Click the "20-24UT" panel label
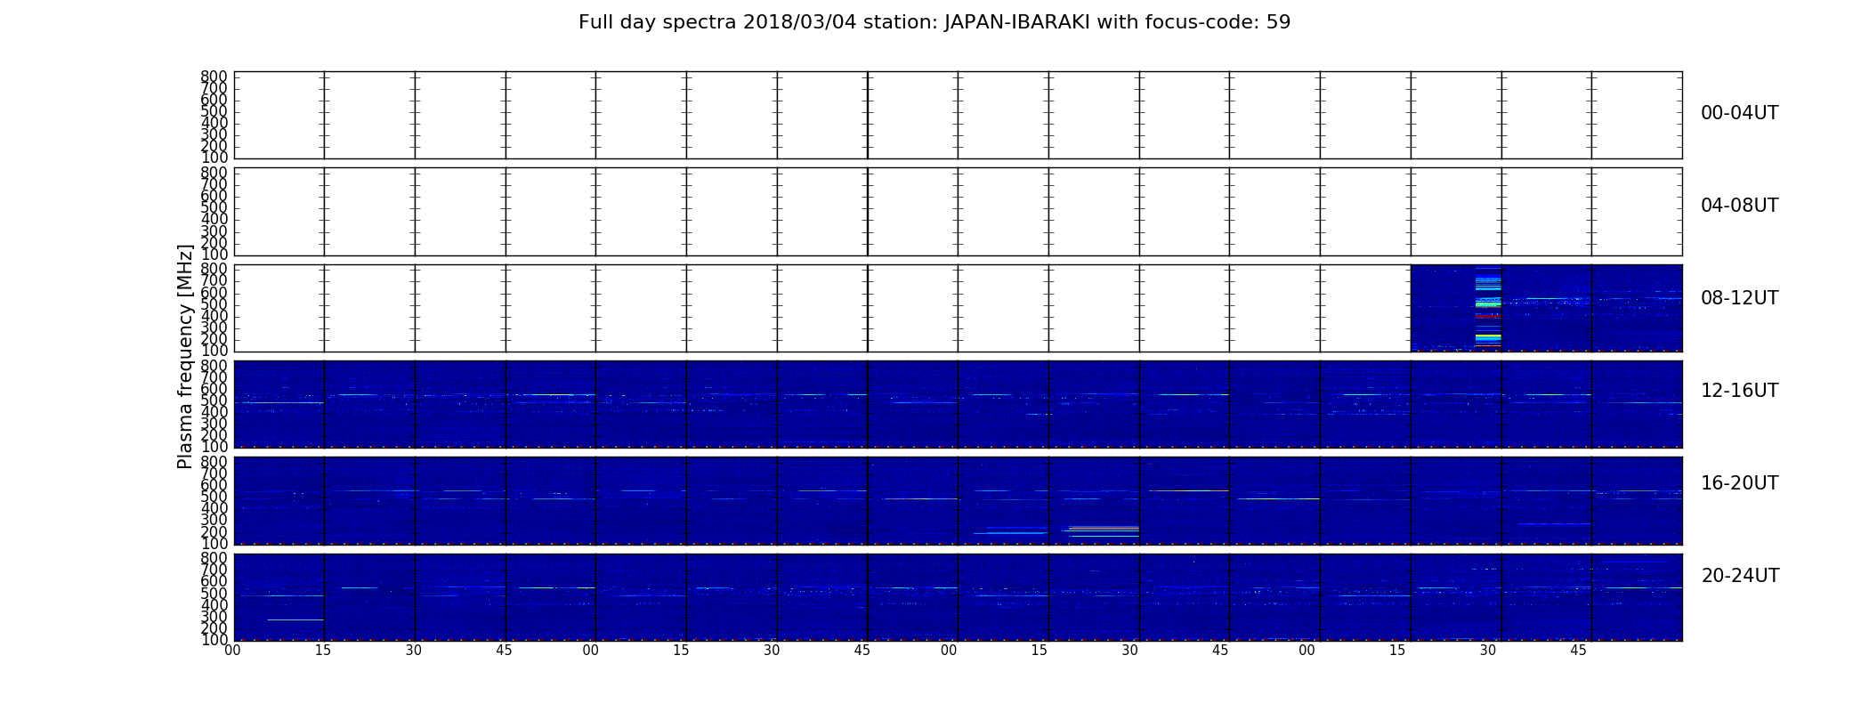 tap(1740, 576)
